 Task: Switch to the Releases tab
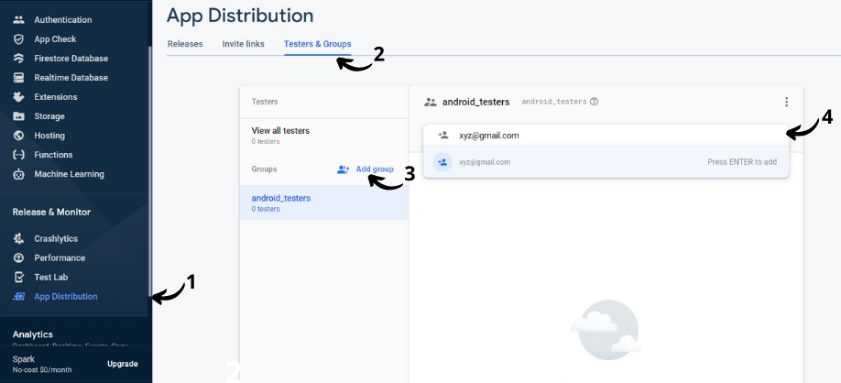[185, 44]
